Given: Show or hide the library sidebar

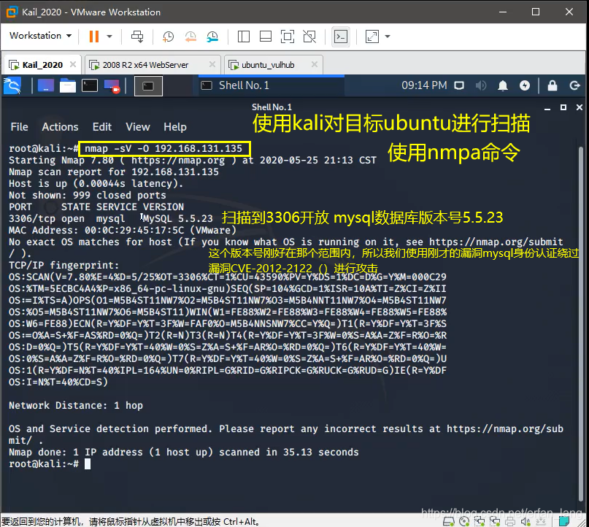Looking at the screenshot, I should click(244, 36).
